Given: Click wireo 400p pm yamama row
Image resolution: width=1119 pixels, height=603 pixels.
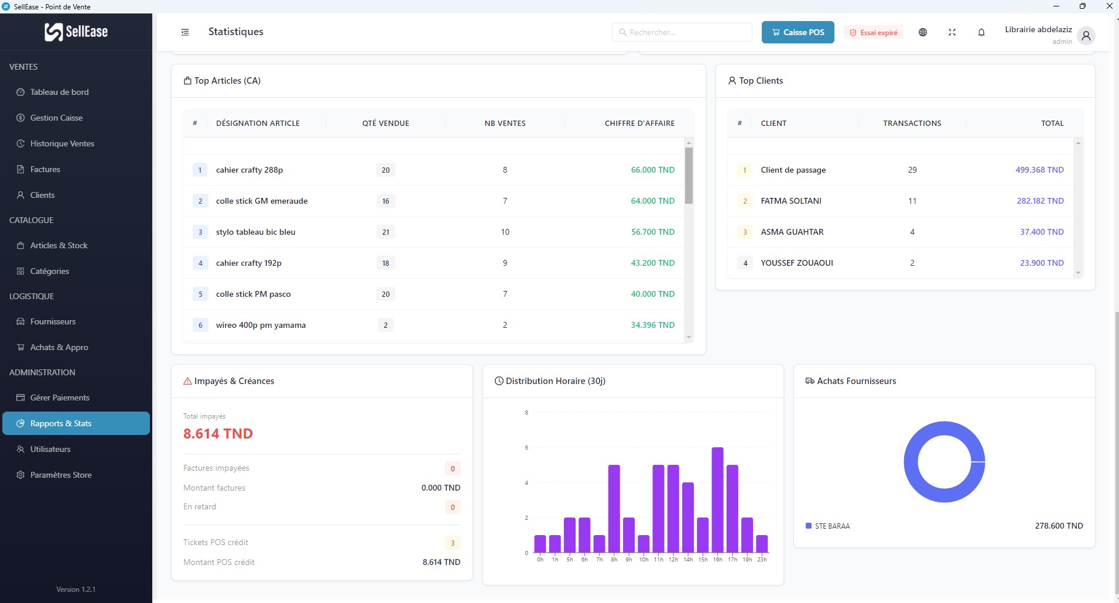Looking at the screenshot, I should [433, 325].
